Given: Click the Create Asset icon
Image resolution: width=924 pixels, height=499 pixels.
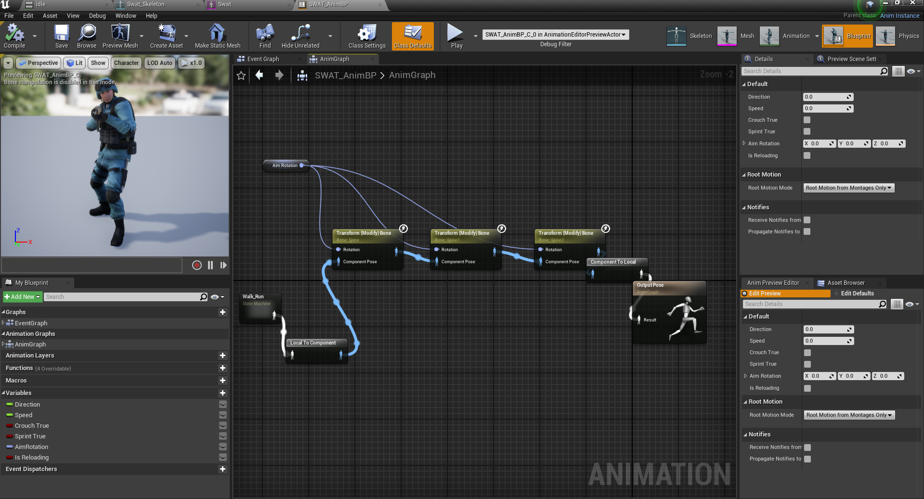Looking at the screenshot, I should tap(167, 36).
